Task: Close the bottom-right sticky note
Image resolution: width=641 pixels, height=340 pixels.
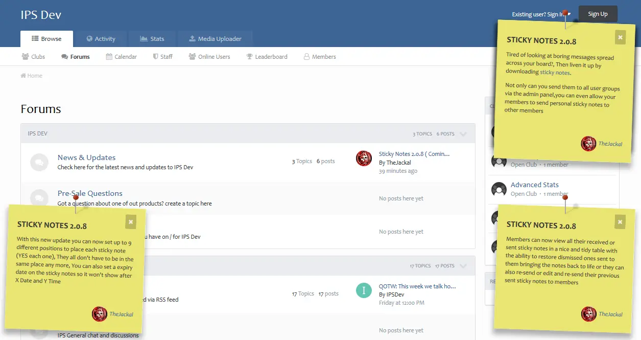Action: tap(620, 221)
